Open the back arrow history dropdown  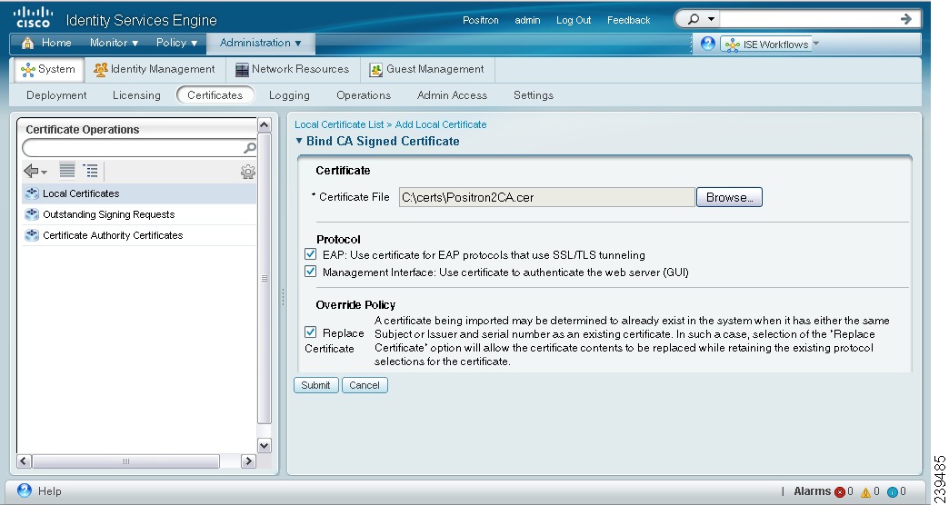click(45, 173)
